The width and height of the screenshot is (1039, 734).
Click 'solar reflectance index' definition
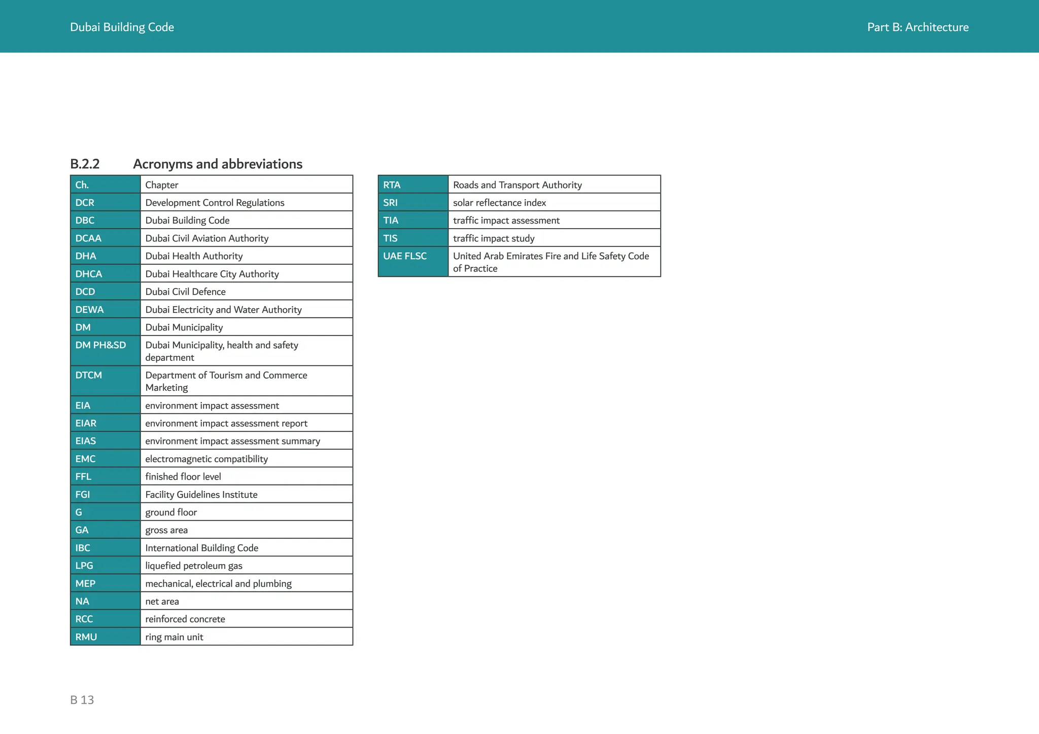point(499,203)
